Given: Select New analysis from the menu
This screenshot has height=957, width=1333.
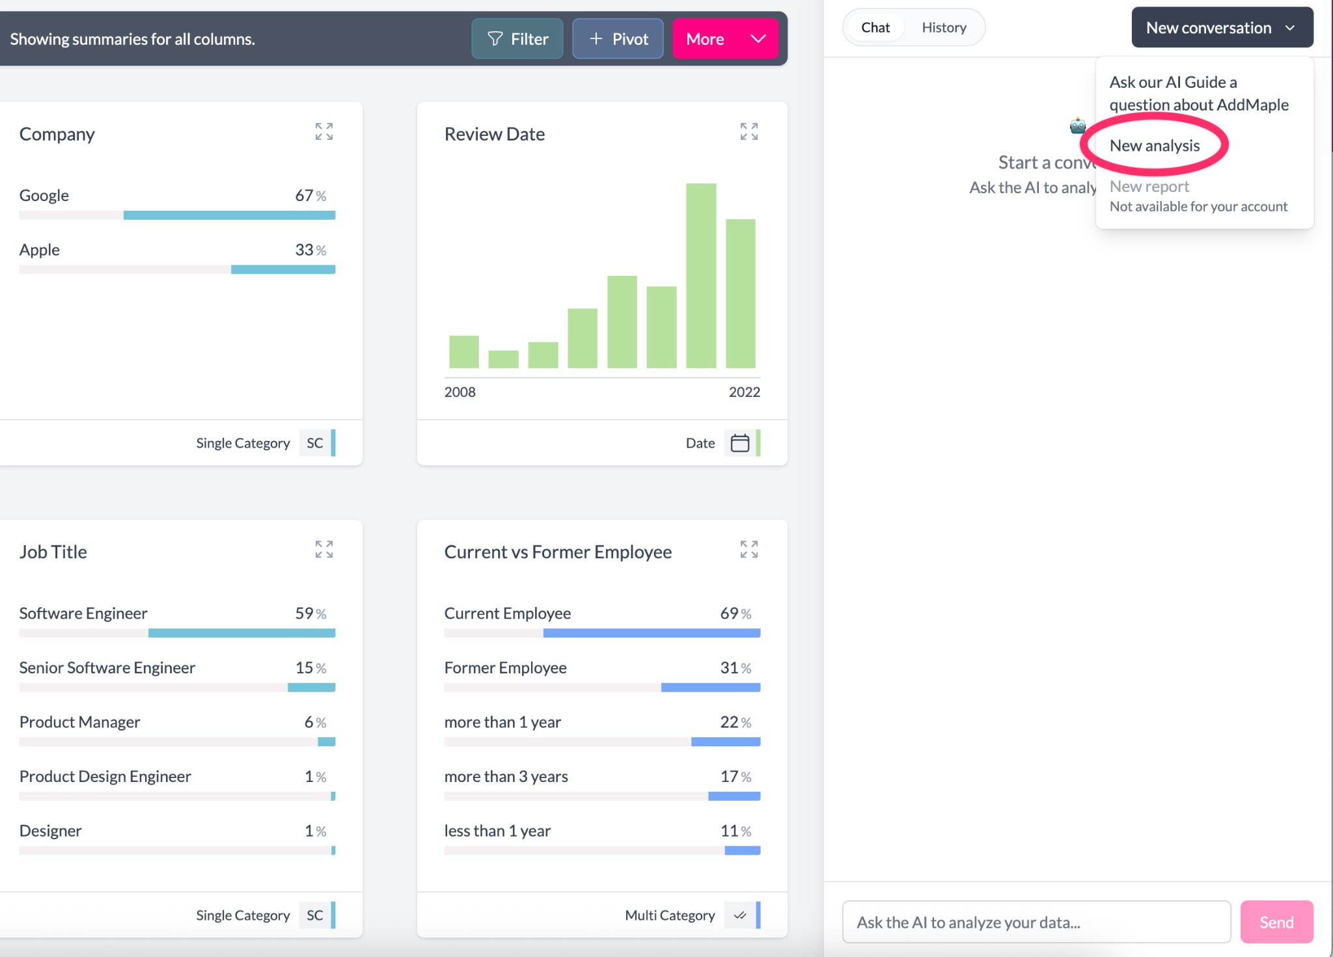Looking at the screenshot, I should [1154, 145].
